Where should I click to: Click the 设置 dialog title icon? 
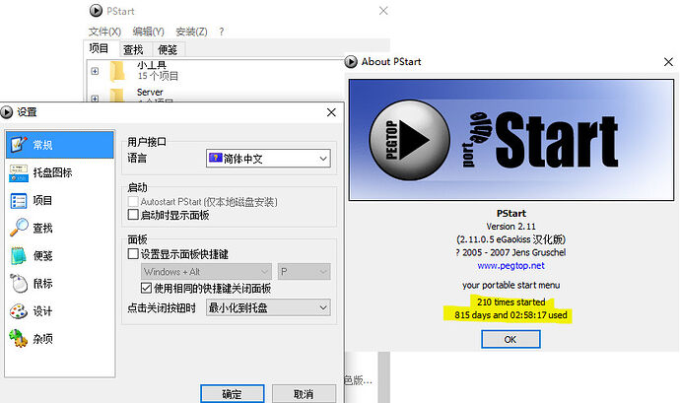click(x=7, y=112)
